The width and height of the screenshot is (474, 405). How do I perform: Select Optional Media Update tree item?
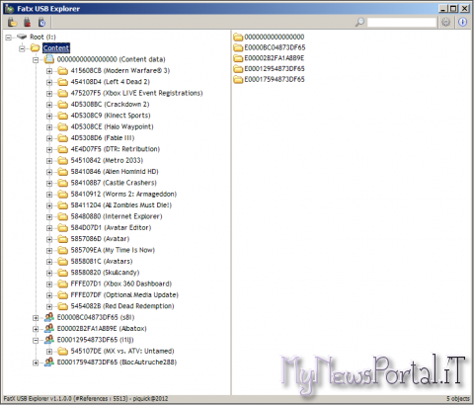tap(124, 294)
